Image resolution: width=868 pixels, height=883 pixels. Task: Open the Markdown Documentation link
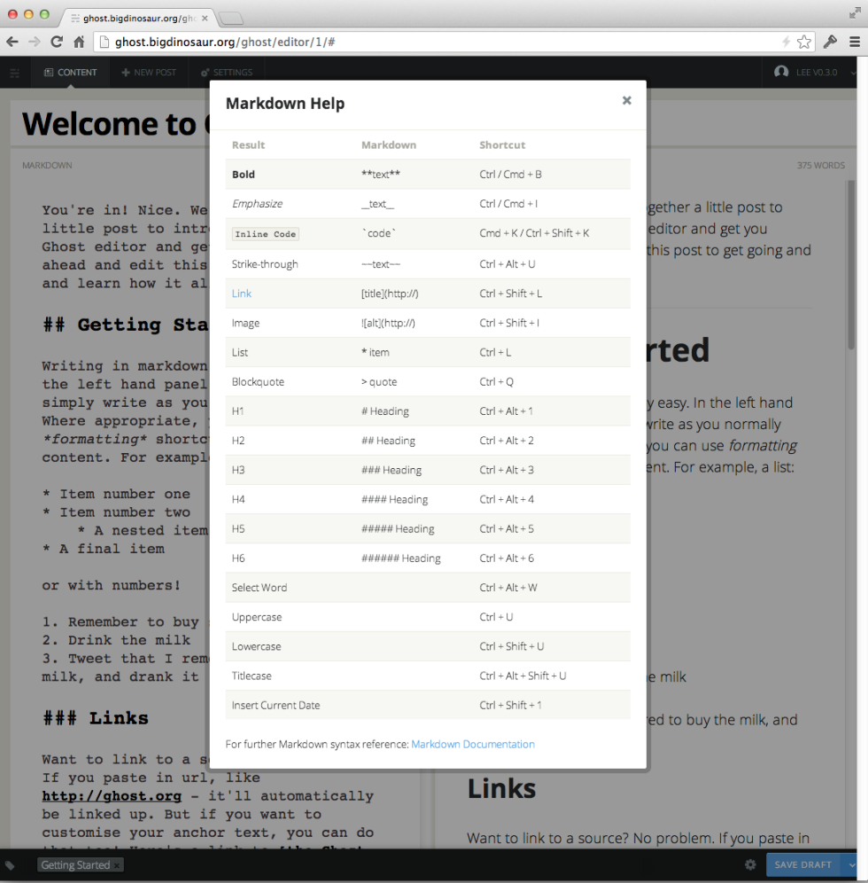coord(472,745)
